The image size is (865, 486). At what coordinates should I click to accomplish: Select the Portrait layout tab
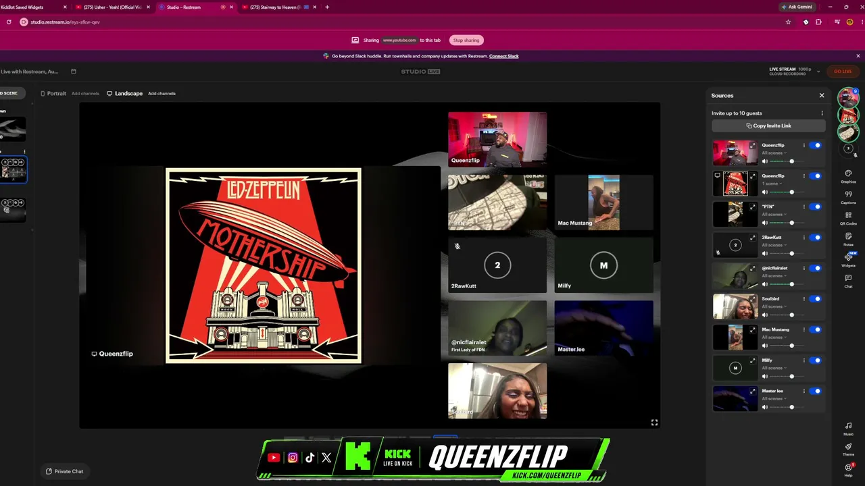[x=53, y=93]
